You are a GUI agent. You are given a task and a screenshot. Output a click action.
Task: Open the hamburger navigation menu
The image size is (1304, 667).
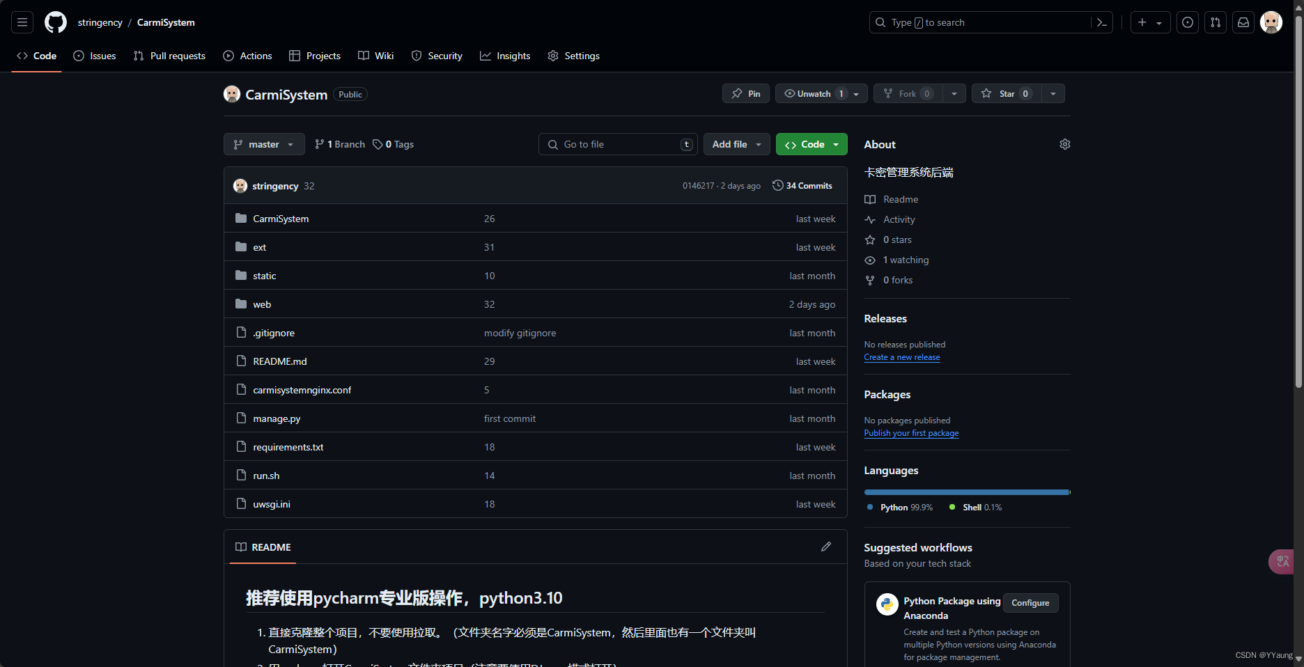click(22, 22)
